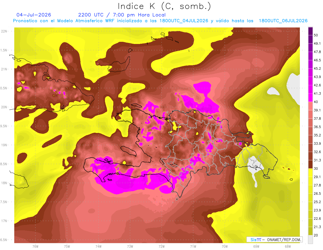Click the longitude label "69W"

point(256,246)
